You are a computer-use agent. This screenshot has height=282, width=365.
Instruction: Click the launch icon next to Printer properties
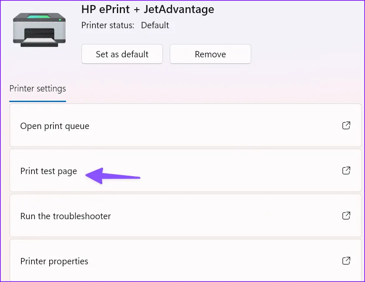point(346,261)
